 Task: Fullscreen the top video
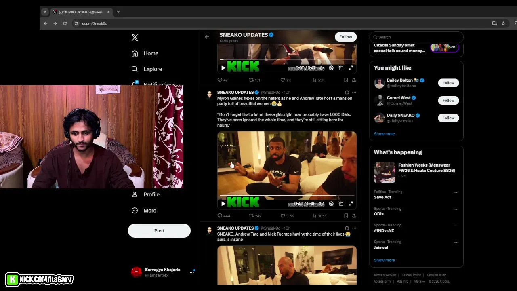click(x=351, y=68)
